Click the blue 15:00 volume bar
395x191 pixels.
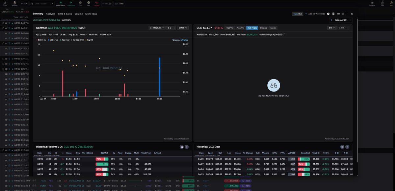tap(160, 77)
